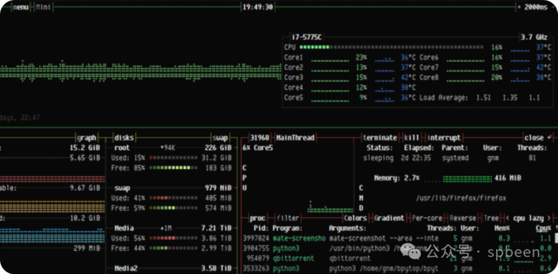This screenshot has width=558, height=274.
Task: Toggle the disks panel label
Action: click(x=123, y=138)
